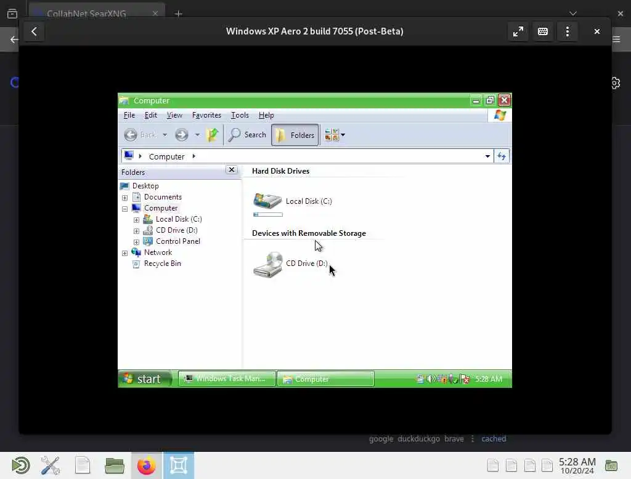The image size is (631, 479).
Task: Select the CD Drive (D:) drive icon
Action: click(268, 264)
